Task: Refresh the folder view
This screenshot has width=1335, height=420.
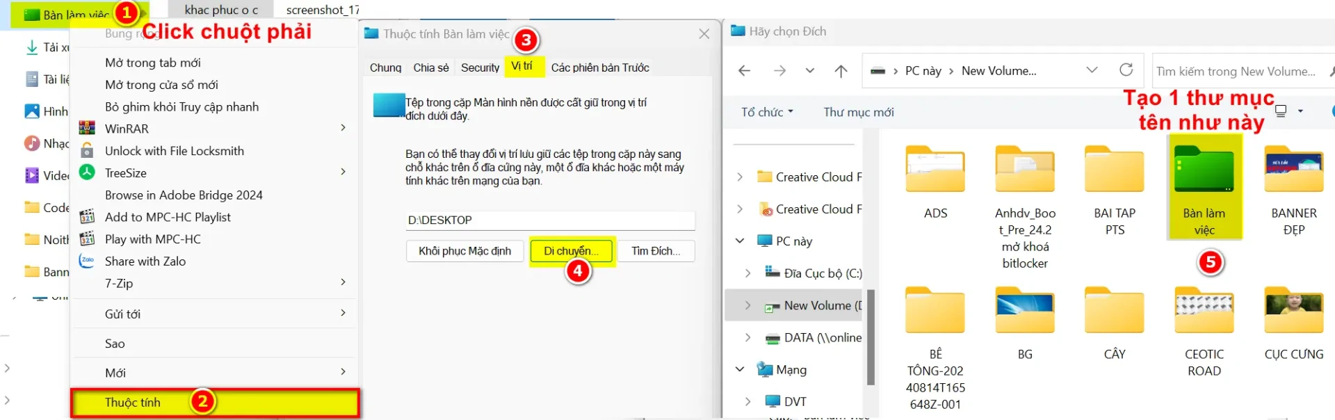Action: [1126, 70]
